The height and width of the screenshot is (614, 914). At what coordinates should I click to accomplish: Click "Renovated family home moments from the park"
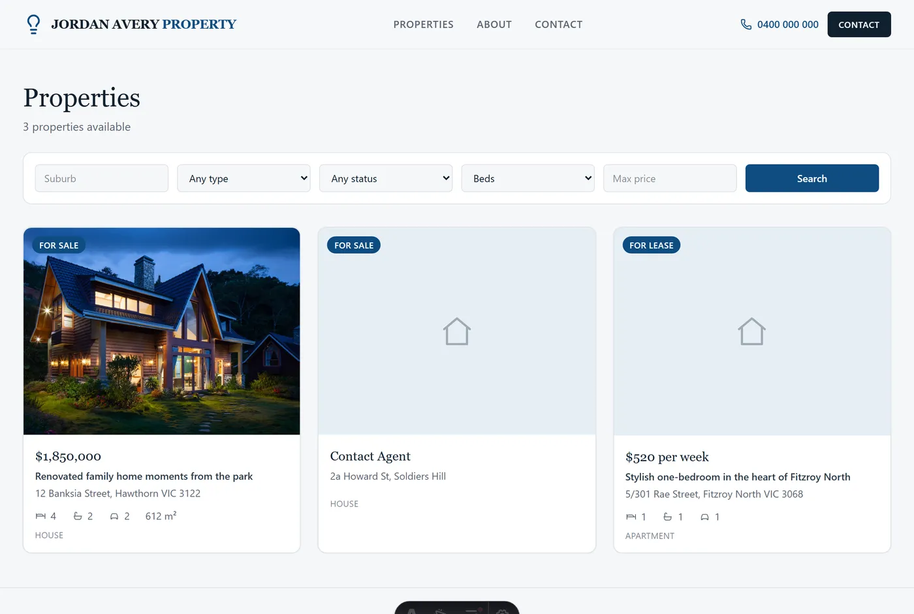[x=144, y=476]
